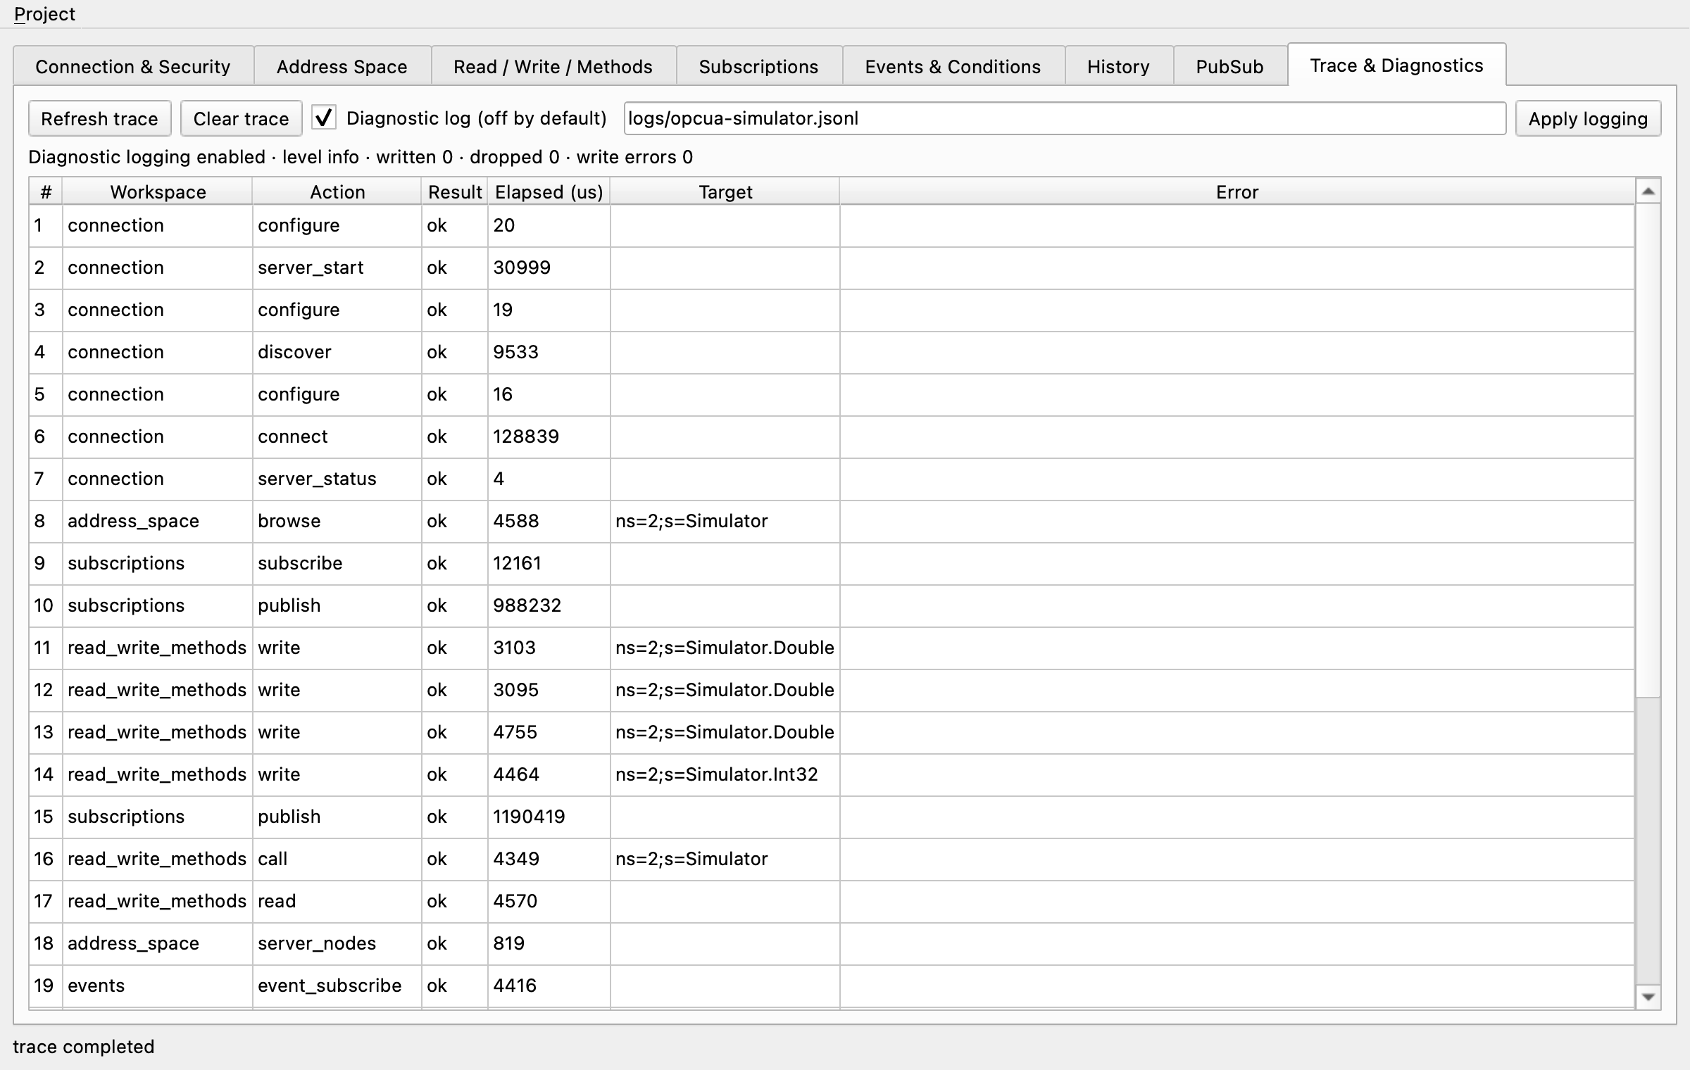Select elapsed value 988232
The image size is (1690, 1070).
[549, 606]
